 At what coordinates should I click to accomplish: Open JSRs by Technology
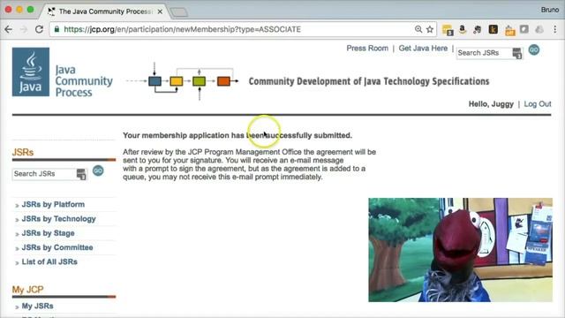[59, 219]
